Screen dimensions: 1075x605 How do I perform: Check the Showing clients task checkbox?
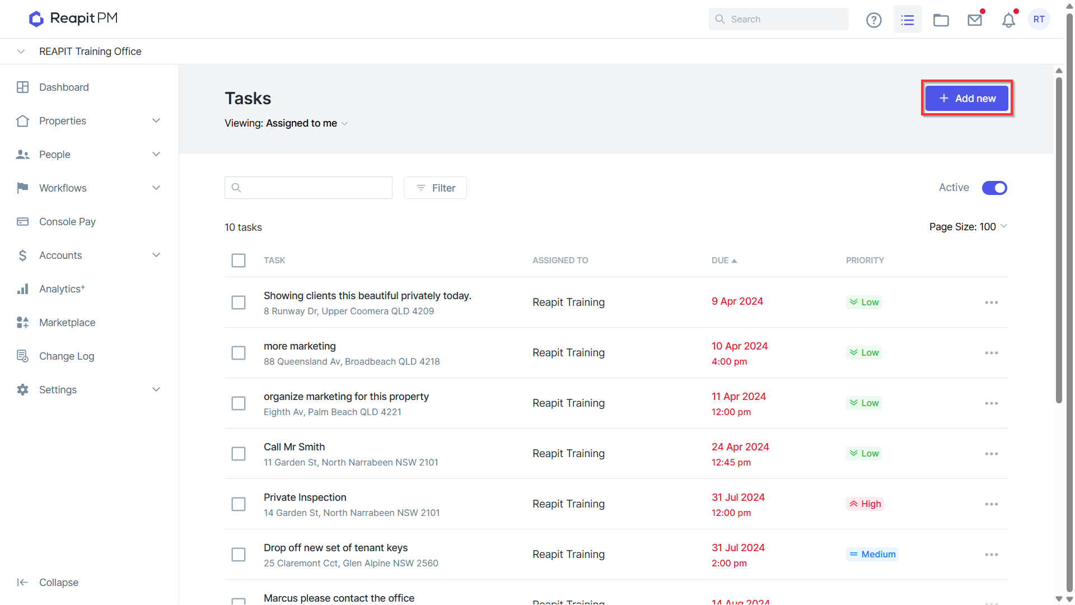pyautogui.click(x=239, y=302)
